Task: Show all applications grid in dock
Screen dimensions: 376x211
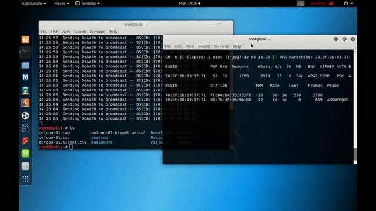Action: coord(25,179)
